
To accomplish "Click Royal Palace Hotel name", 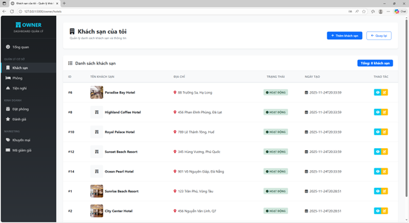I will [x=120, y=132].
